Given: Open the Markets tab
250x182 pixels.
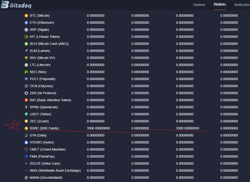Looking at the screenshot, I should pos(199,5).
